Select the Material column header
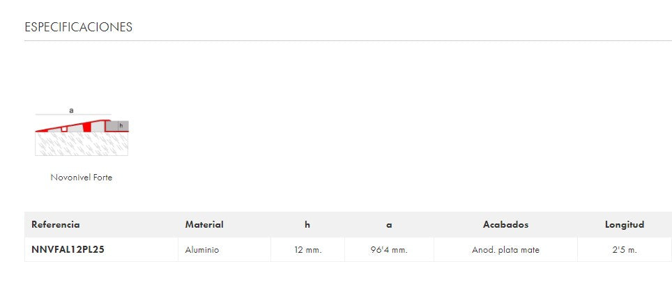The height and width of the screenshot is (282, 672). click(204, 225)
